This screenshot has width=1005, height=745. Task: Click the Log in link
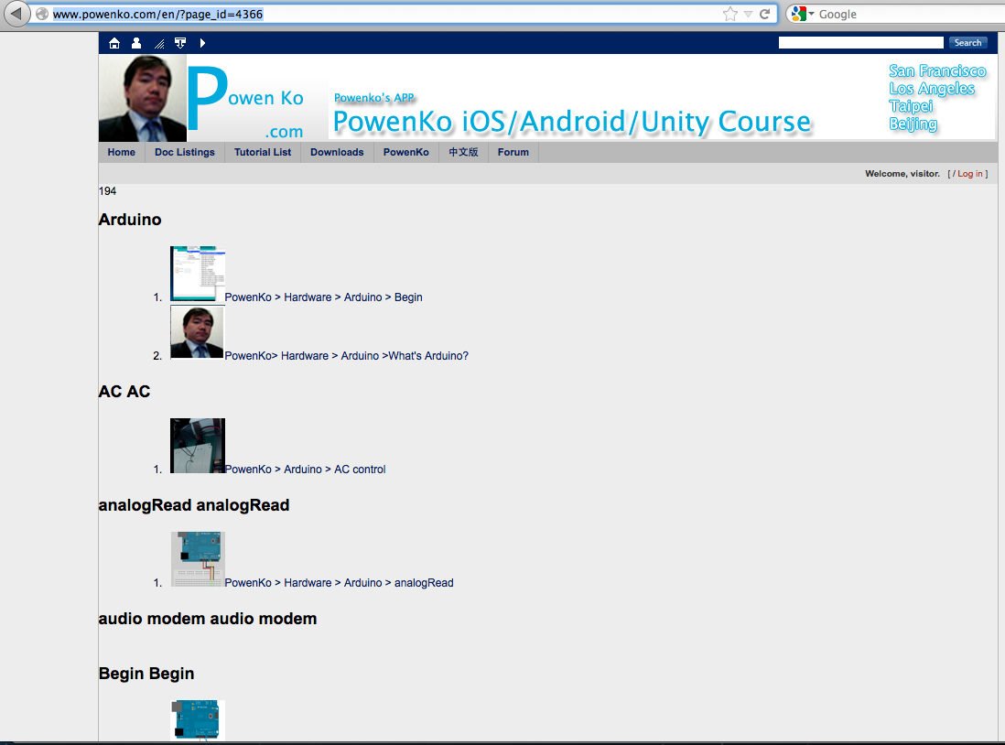click(x=969, y=174)
